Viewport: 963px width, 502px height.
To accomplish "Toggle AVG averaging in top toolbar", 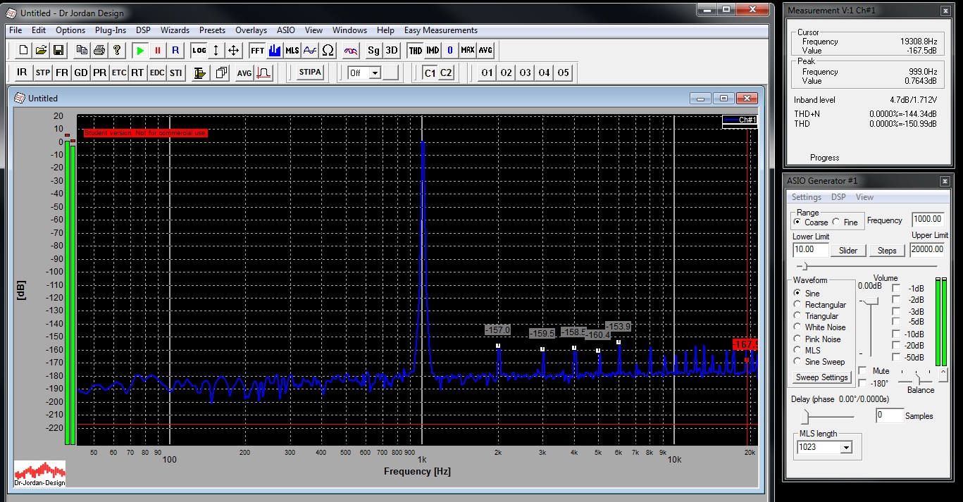I will click(x=485, y=50).
